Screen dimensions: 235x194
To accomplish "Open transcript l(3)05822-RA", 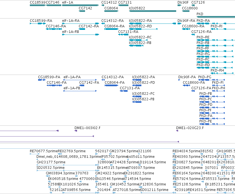I will pos(141,21).
